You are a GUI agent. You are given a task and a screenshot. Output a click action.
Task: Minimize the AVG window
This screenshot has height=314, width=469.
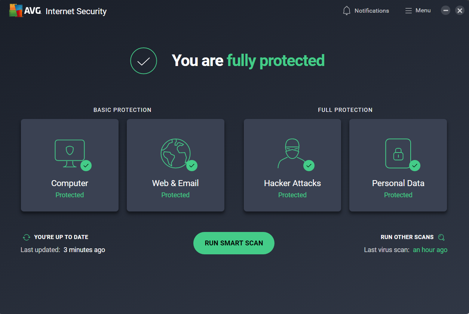[445, 10]
